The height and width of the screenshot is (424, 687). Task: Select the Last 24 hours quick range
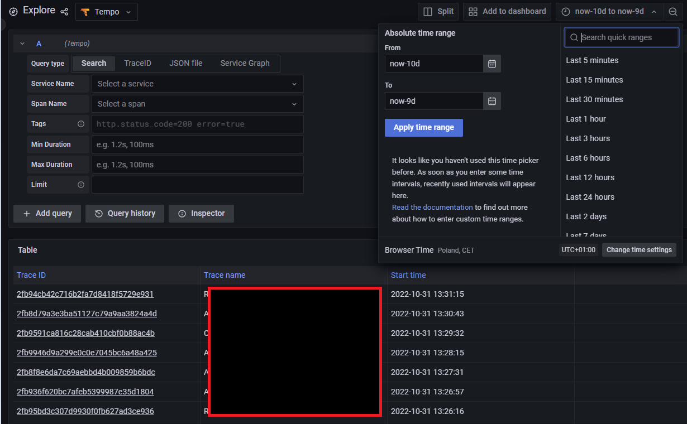click(x=590, y=196)
